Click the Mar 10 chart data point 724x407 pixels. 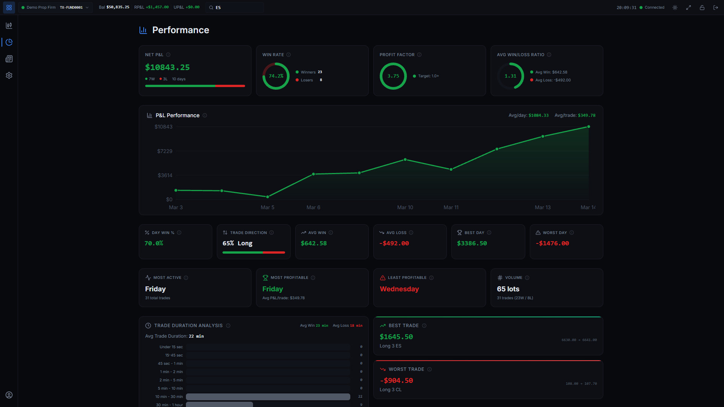(405, 159)
